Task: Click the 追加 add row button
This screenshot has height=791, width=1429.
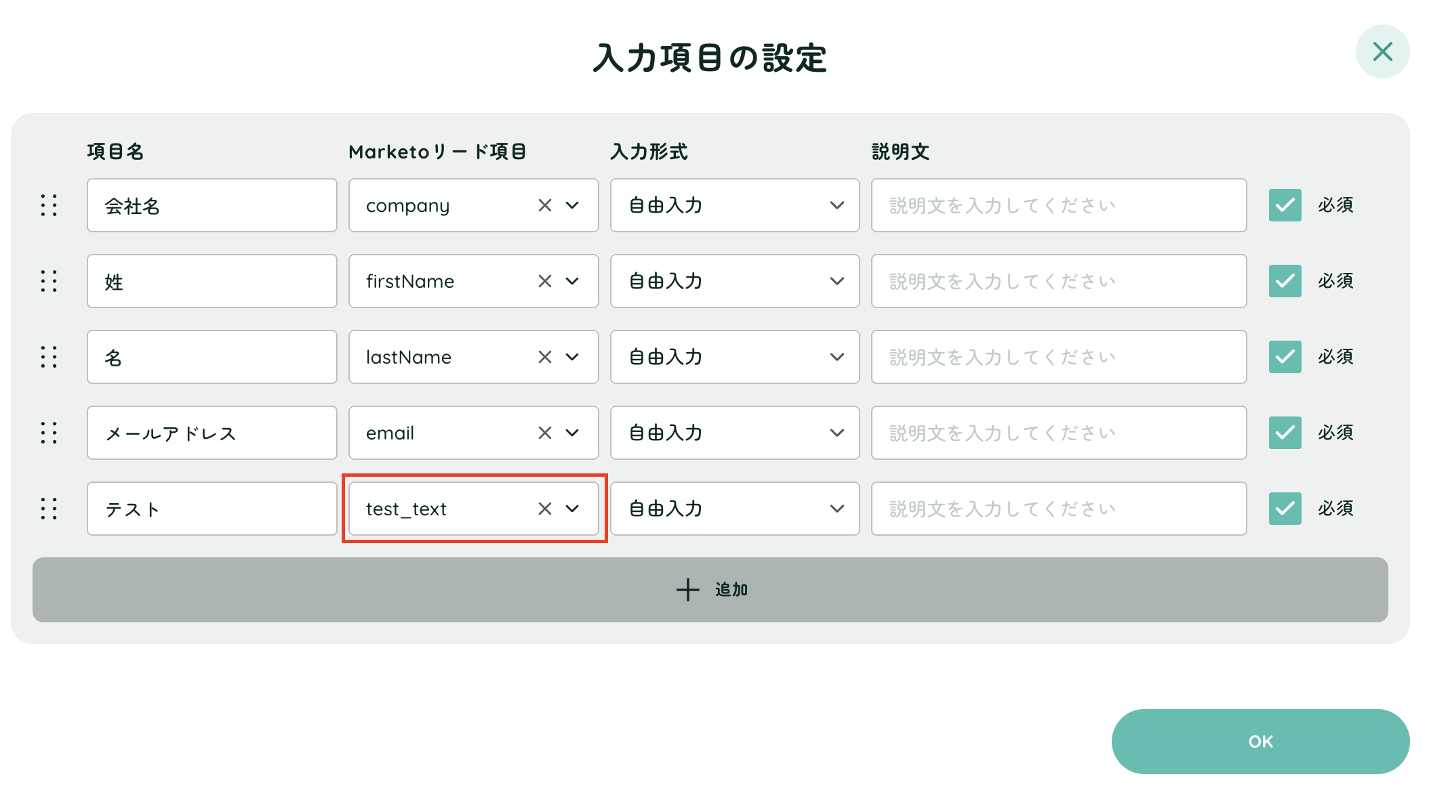Action: (x=710, y=590)
